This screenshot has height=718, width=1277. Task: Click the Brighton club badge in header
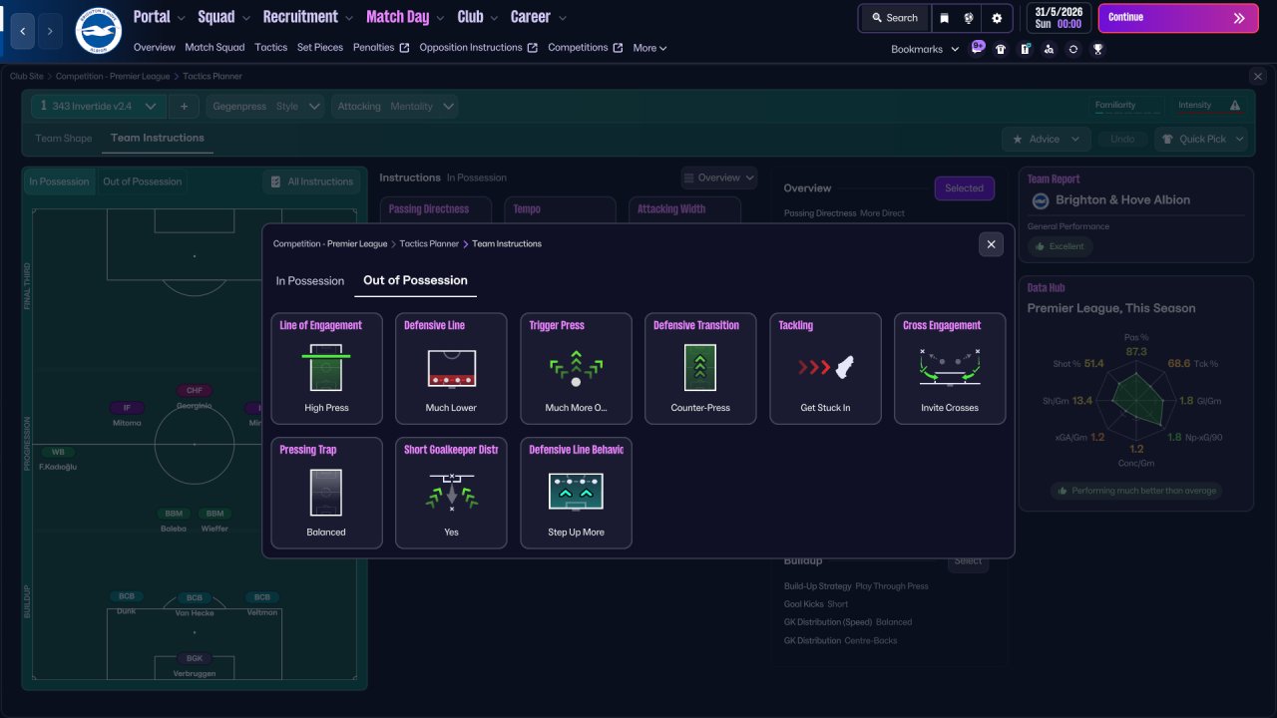98,31
